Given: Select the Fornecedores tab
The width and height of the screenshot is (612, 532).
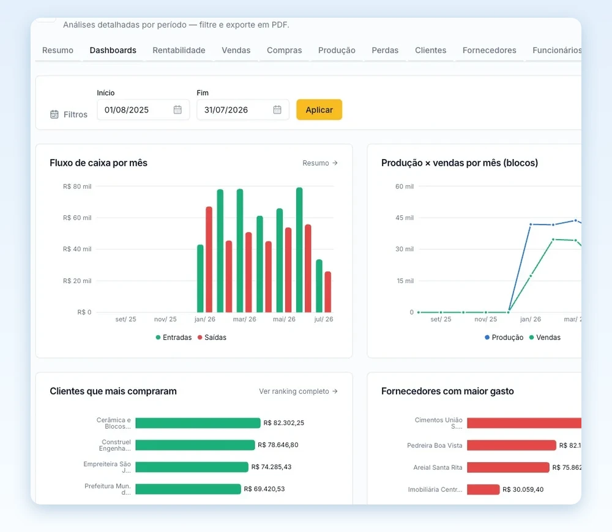Looking at the screenshot, I should coord(490,50).
